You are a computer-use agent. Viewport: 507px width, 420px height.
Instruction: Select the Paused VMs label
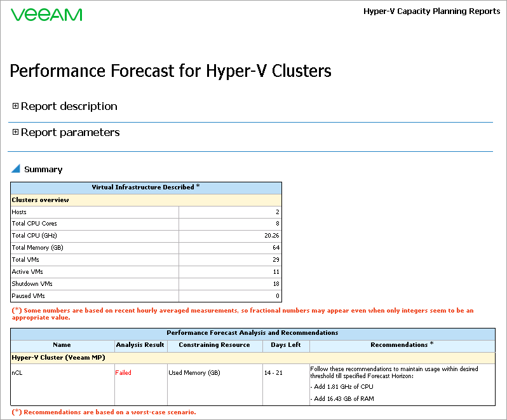pos(29,296)
